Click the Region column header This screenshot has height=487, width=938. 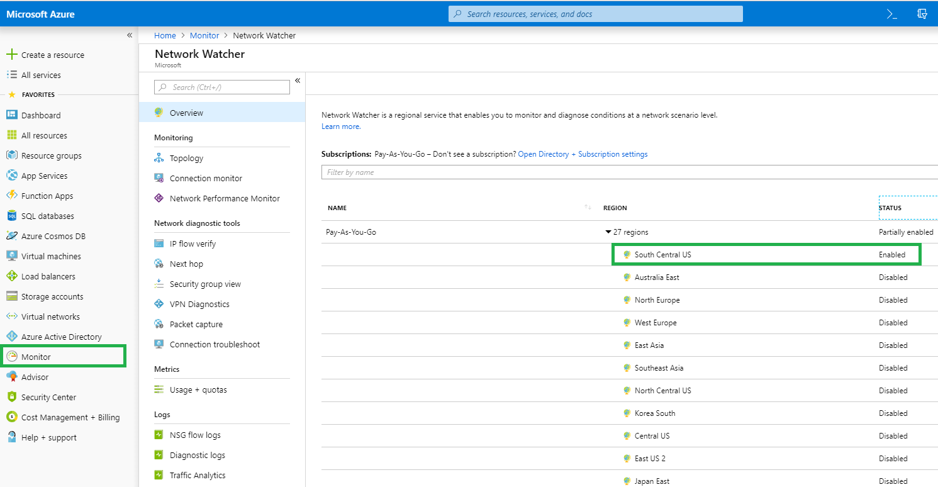click(615, 208)
